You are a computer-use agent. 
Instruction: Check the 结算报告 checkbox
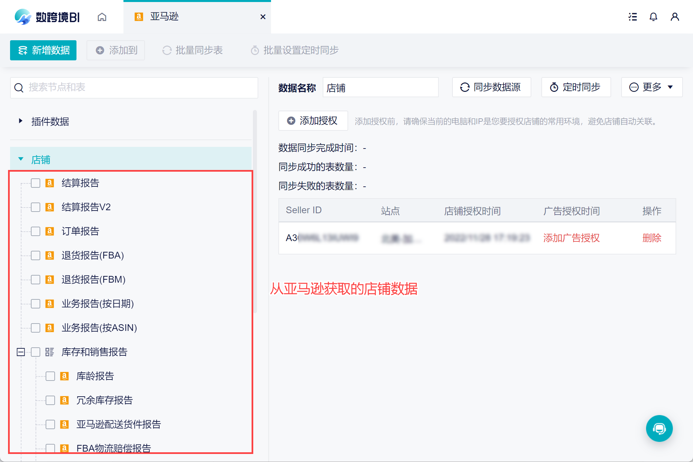[x=36, y=183]
